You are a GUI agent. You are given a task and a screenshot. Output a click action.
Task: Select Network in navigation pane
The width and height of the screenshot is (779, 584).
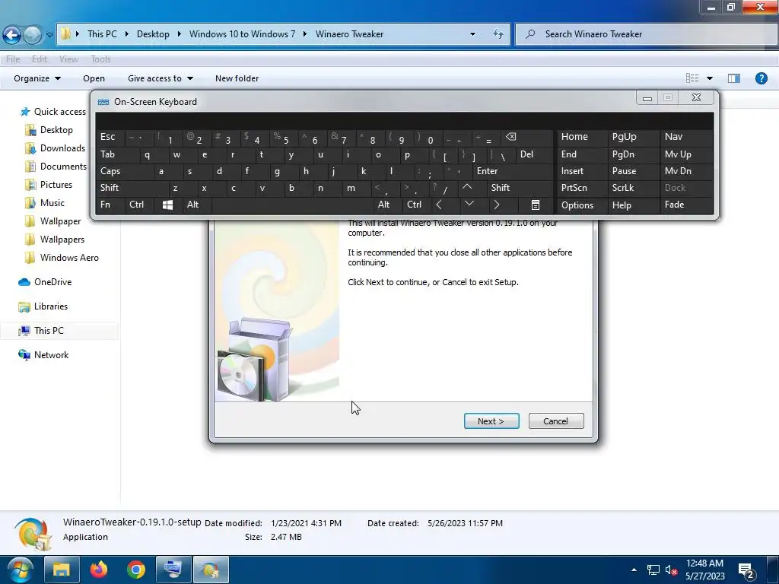click(51, 355)
